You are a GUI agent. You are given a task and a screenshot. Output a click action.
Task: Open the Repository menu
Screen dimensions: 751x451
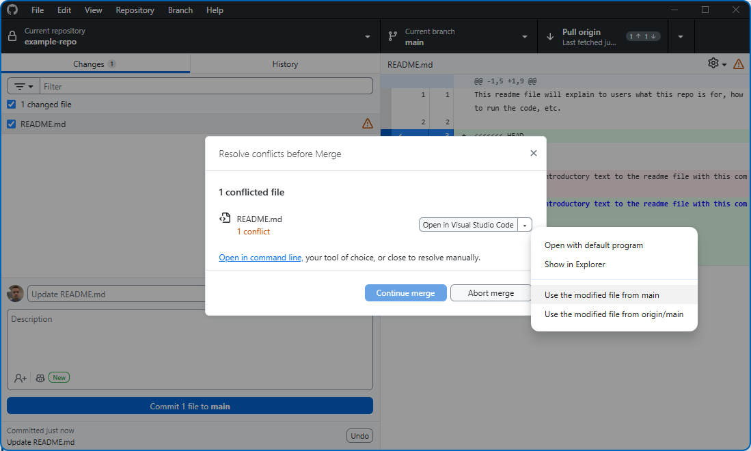(135, 10)
